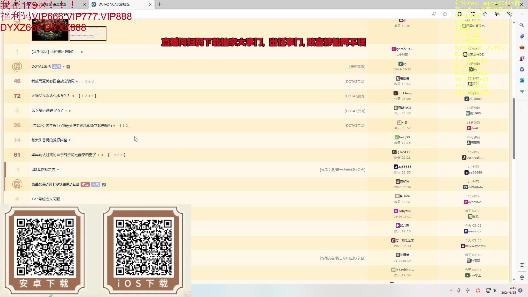This screenshot has height=297, width=528.
Task: Close the 百度搜索 tab
Action: click(84, 4)
